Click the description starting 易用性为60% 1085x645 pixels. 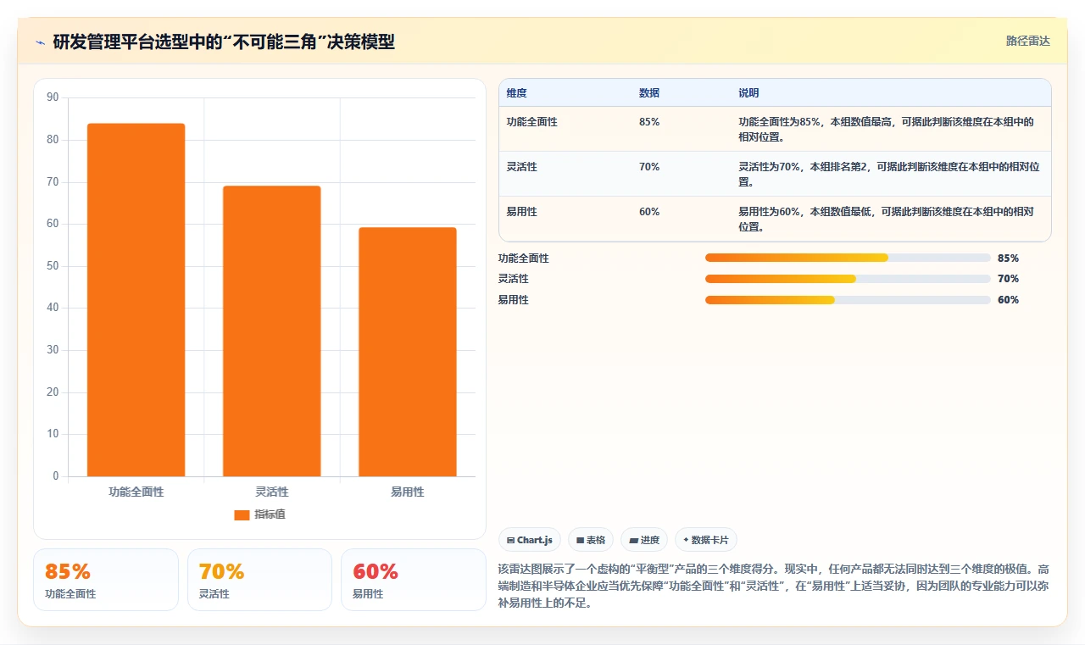(887, 219)
